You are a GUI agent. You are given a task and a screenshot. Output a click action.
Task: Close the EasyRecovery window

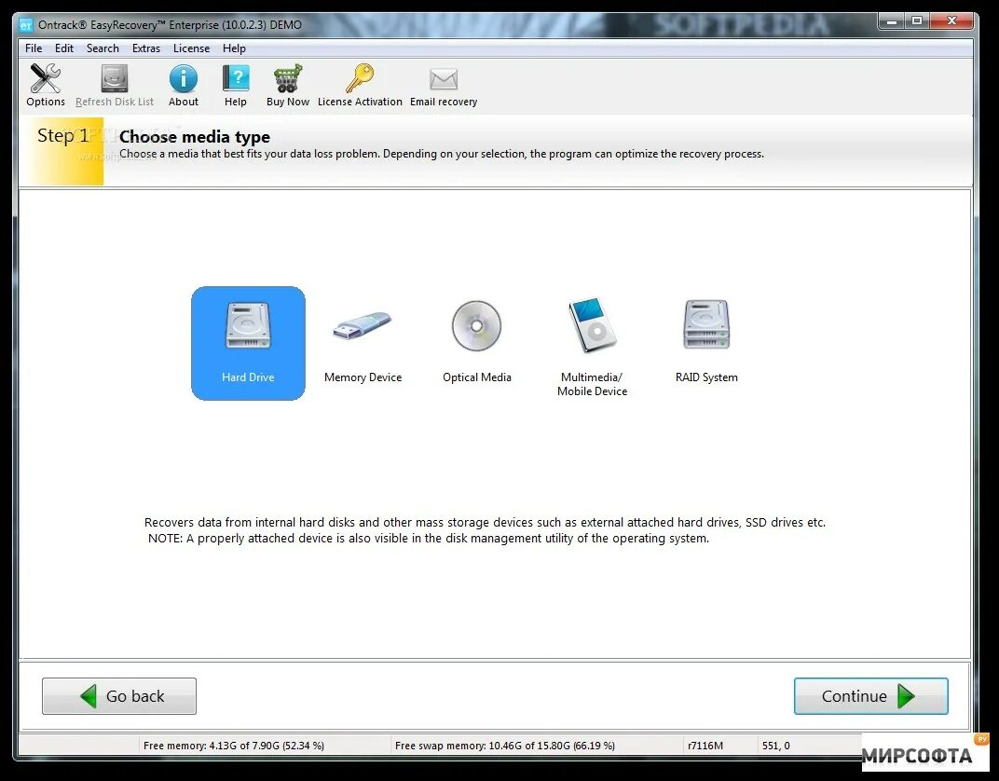point(951,21)
